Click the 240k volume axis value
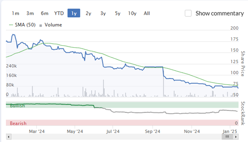The width and height of the screenshot is (248, 142). point(11,66)
